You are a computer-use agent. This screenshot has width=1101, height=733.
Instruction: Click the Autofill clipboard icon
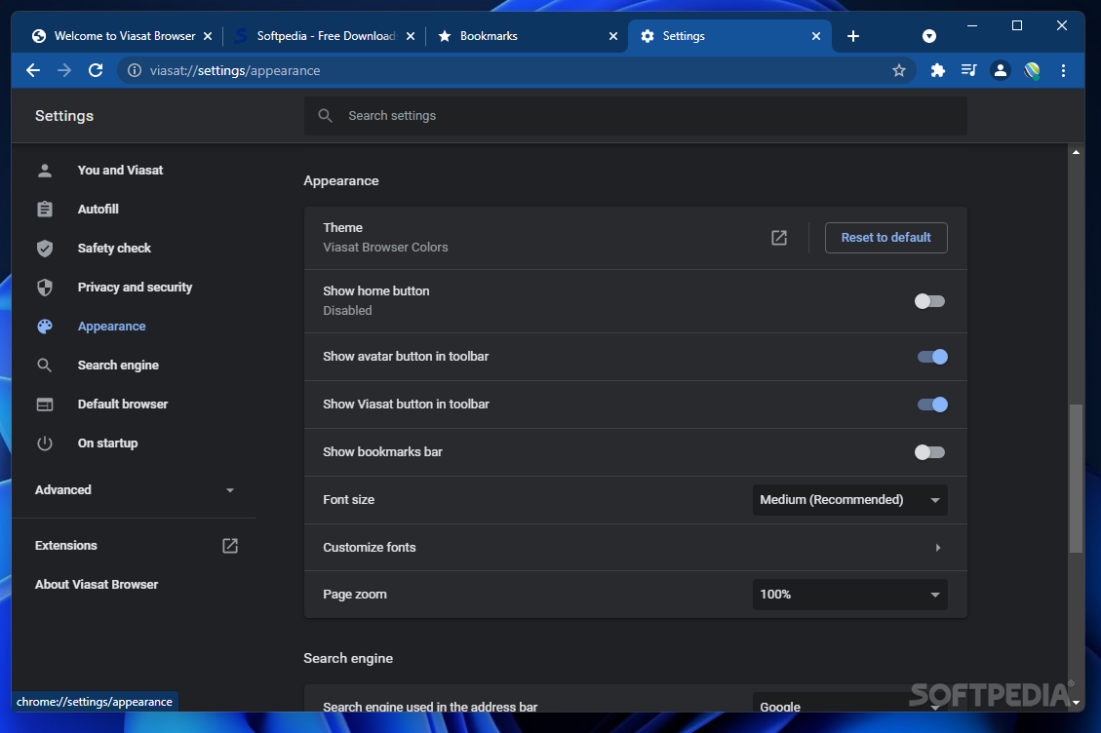click(45, 210)
